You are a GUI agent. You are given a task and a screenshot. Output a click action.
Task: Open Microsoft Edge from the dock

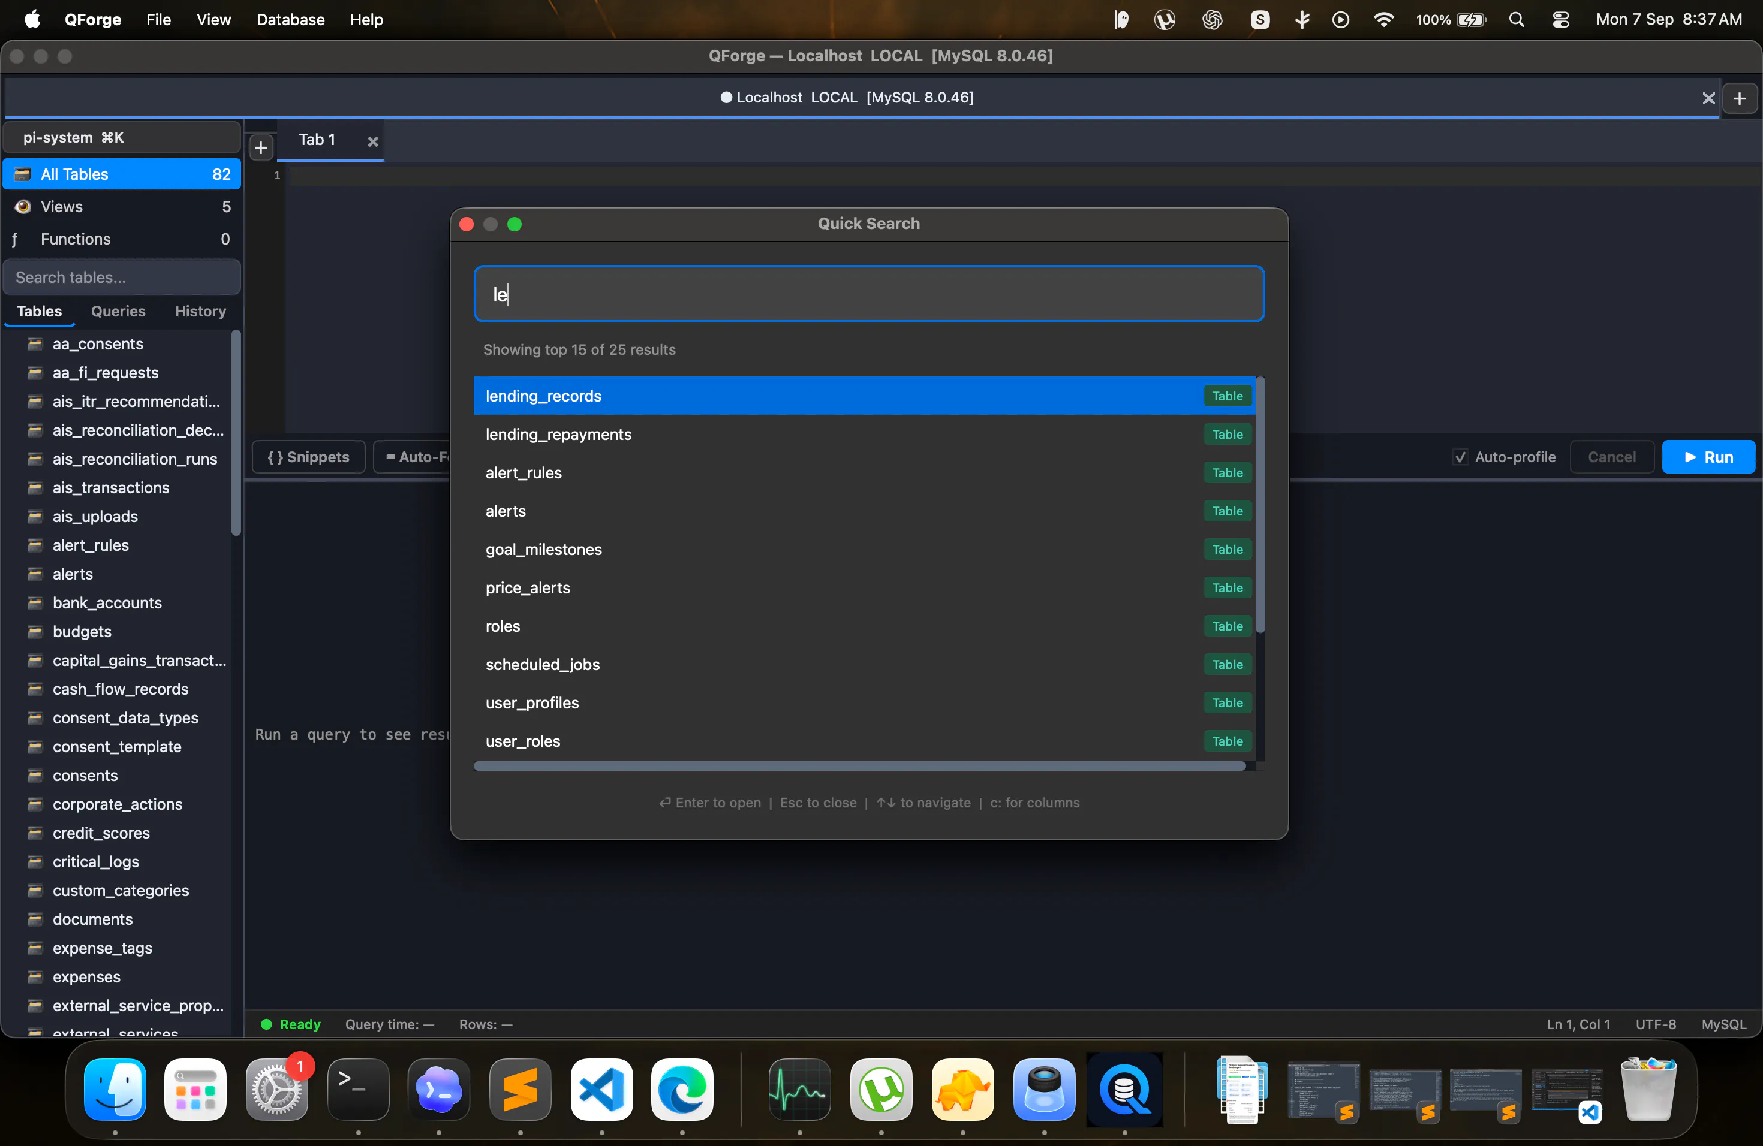(682, 1090)
